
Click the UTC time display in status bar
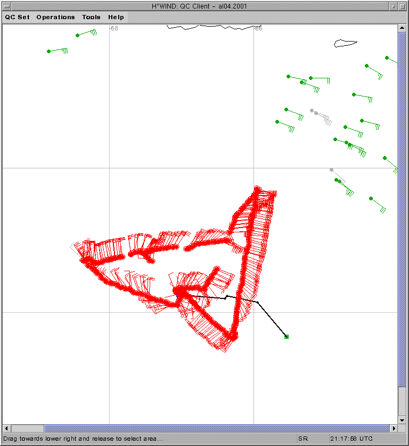(x=351, y=439)
